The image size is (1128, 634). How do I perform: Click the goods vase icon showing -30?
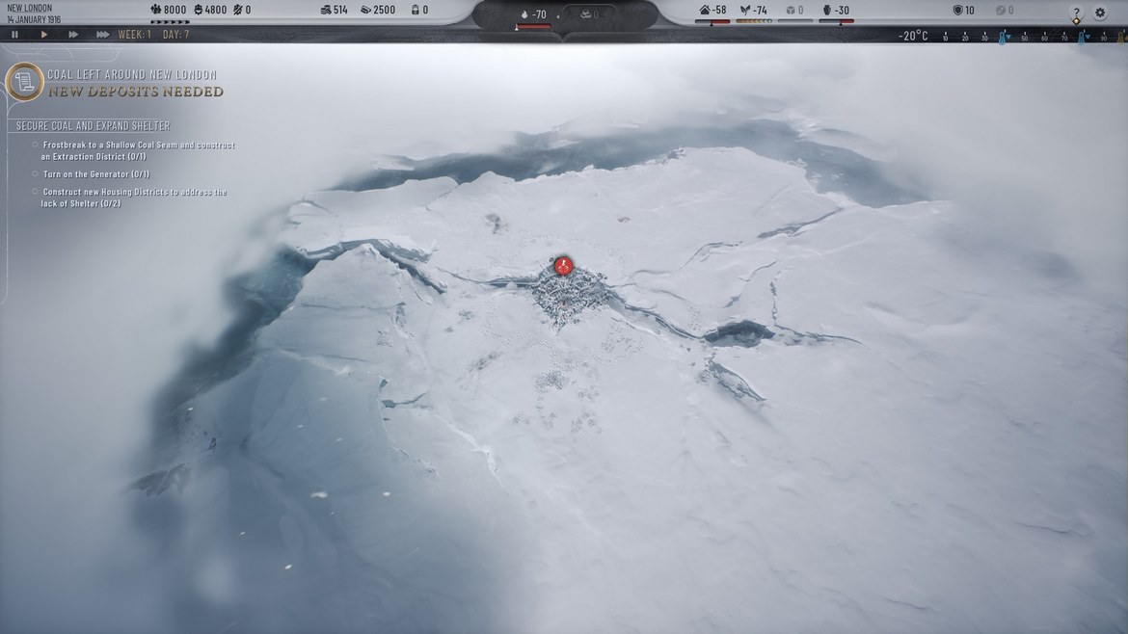(827, 10)
